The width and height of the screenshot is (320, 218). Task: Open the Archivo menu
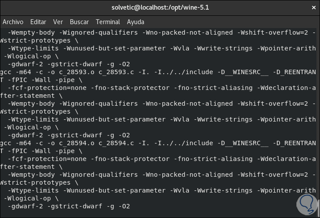pos(13,21)
